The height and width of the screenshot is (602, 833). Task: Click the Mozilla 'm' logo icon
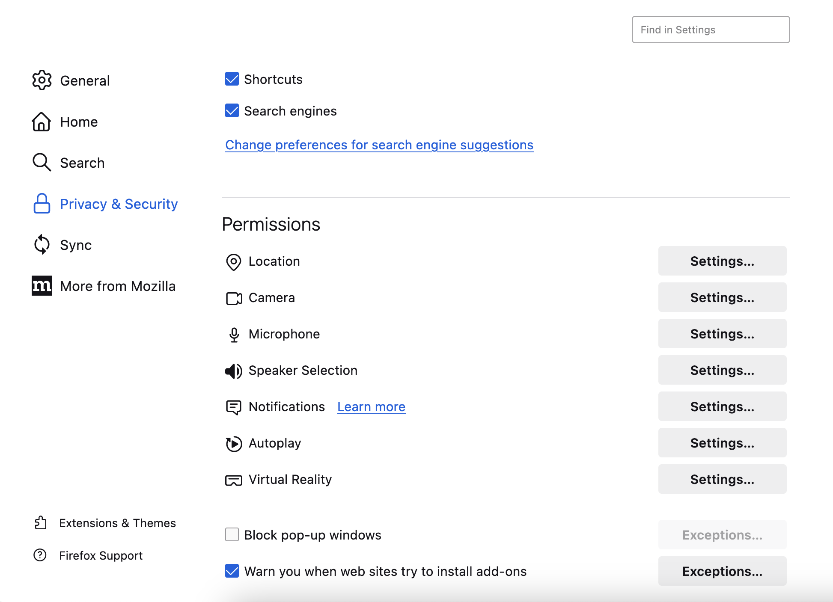pyautogui.click(x=41, y=286)
